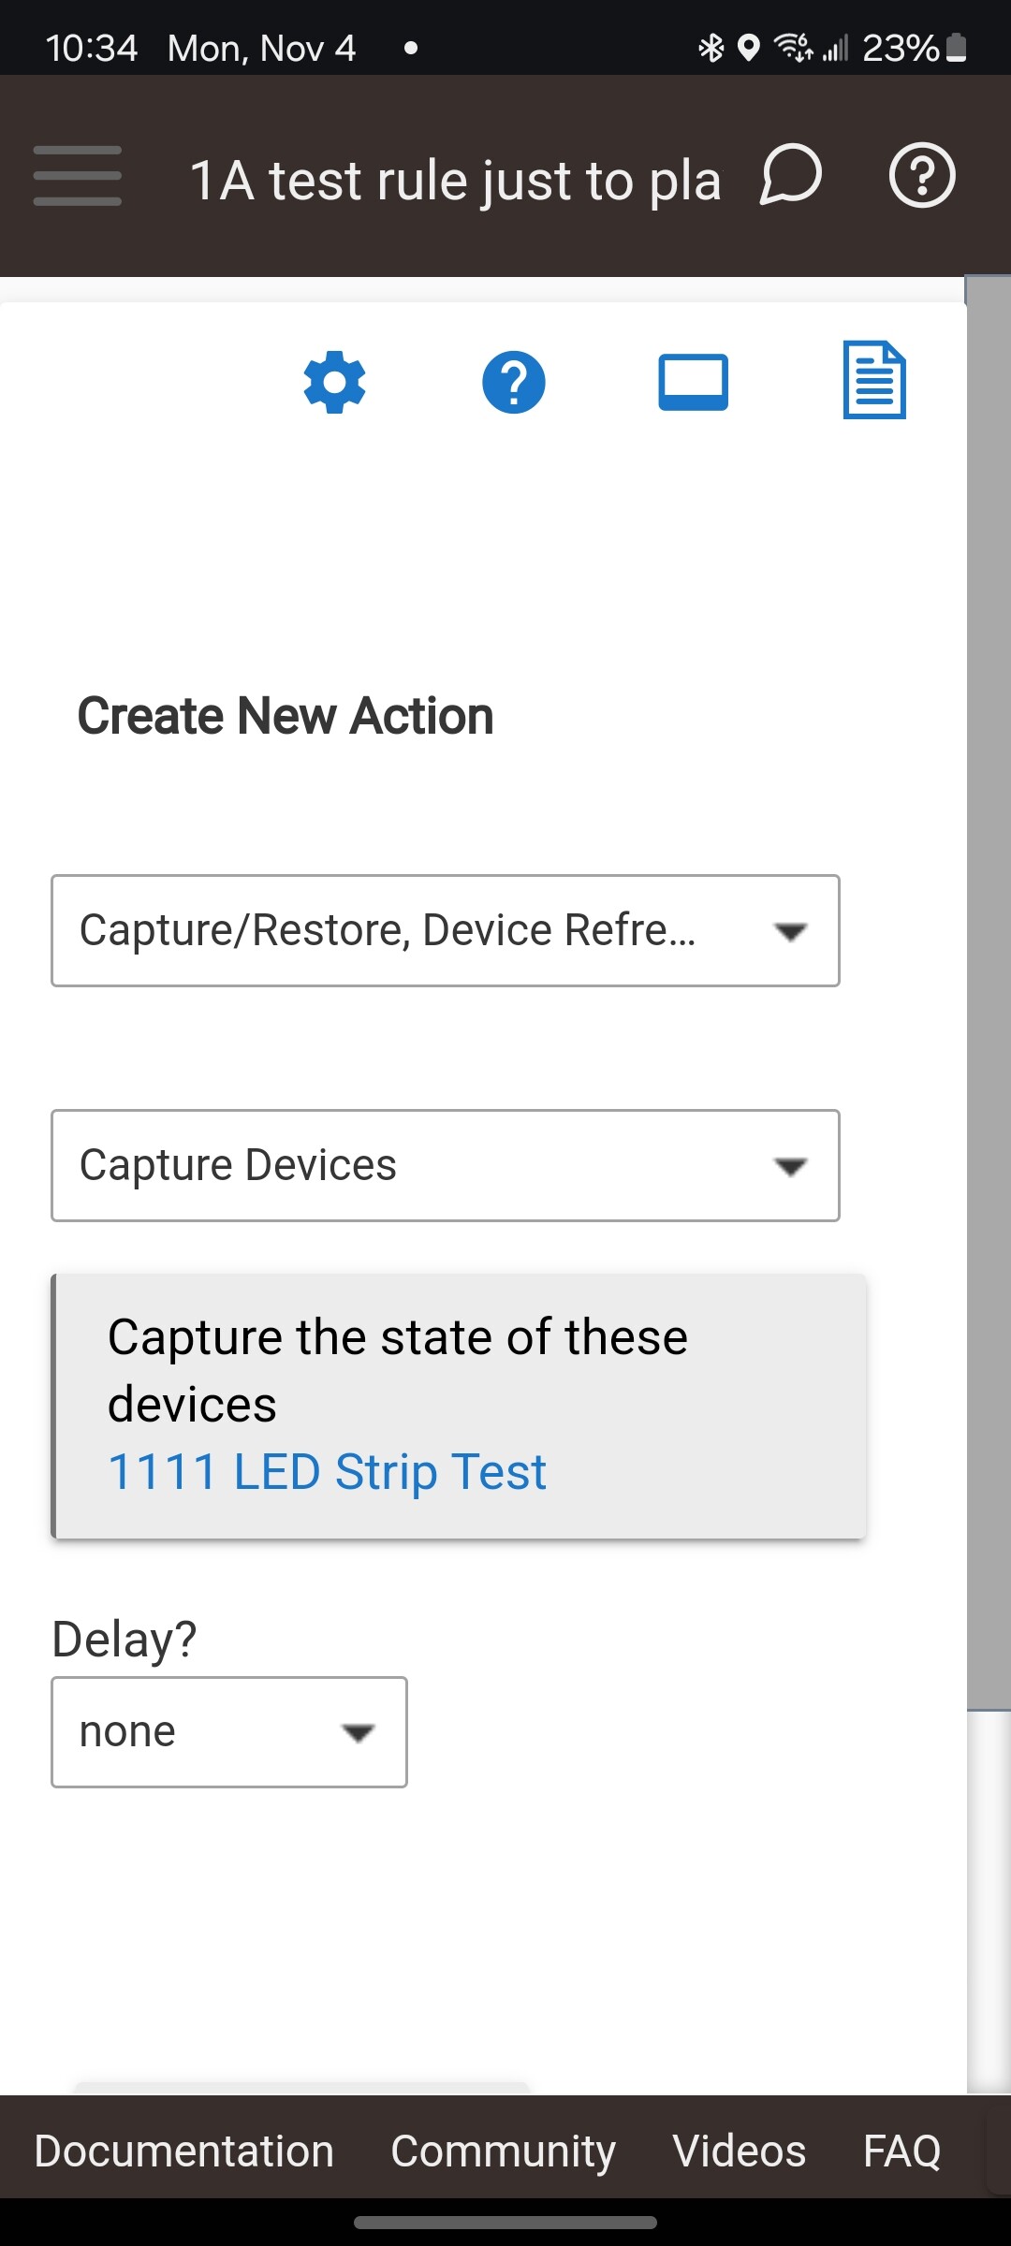The image size is (1011, 2246).
Task: Open the blue gear settings icon
Action: [x=334, y=382]
